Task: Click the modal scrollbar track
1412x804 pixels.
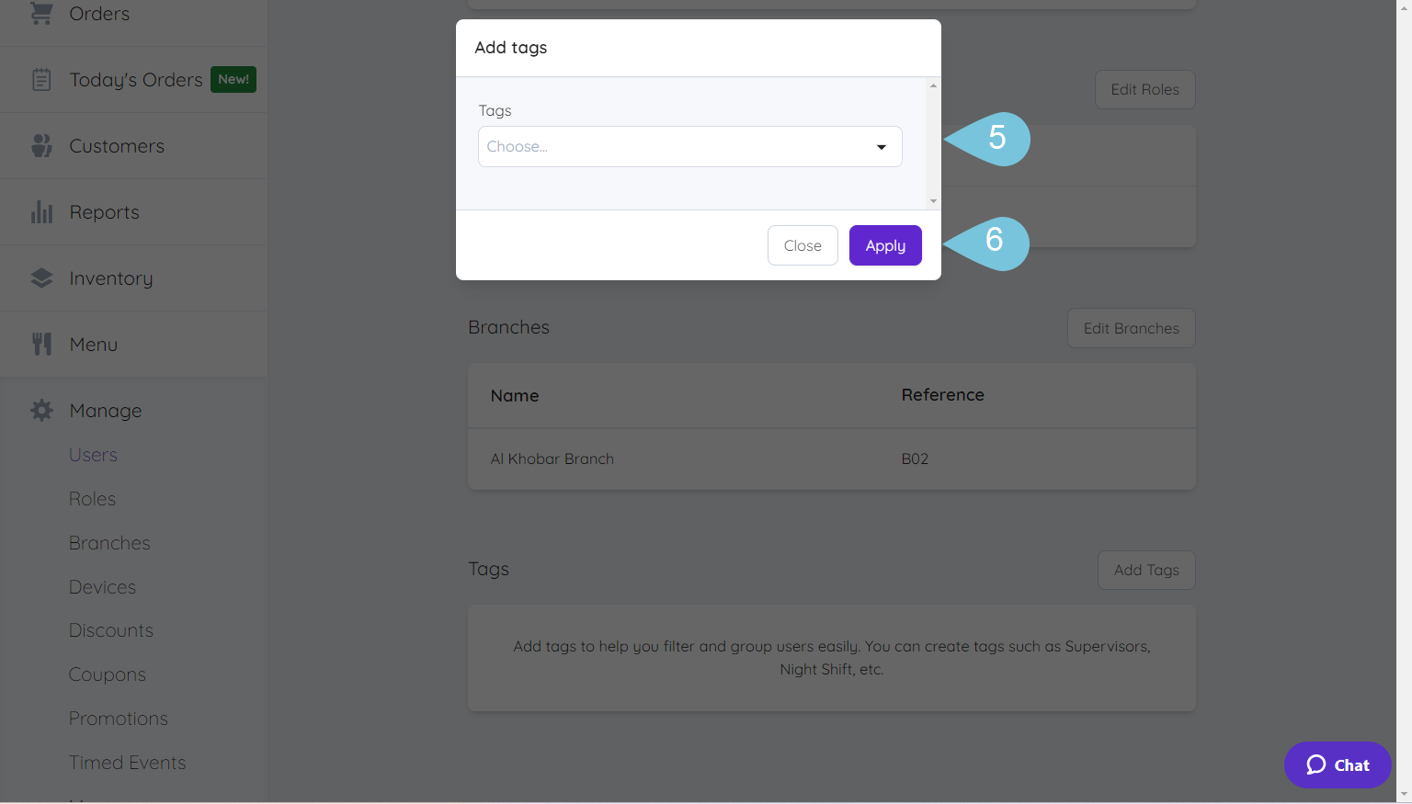Action: (x=933, y=144)
